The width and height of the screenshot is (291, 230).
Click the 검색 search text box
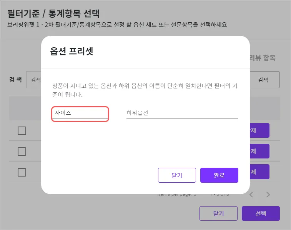[34, 80]
